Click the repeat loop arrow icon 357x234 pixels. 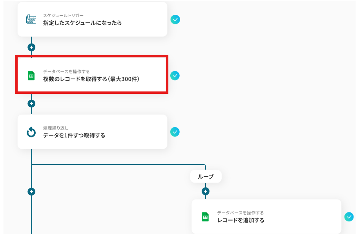tap(31, 132)
